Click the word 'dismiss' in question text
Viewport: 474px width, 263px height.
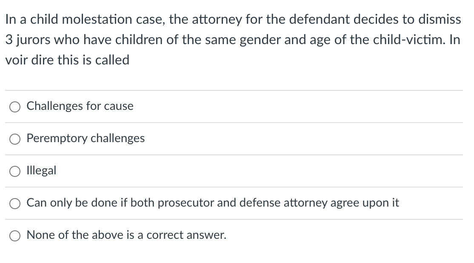pyautogui.click(x=440, y=20)
